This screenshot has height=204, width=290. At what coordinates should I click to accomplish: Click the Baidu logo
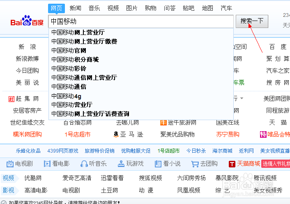(27, 21)
